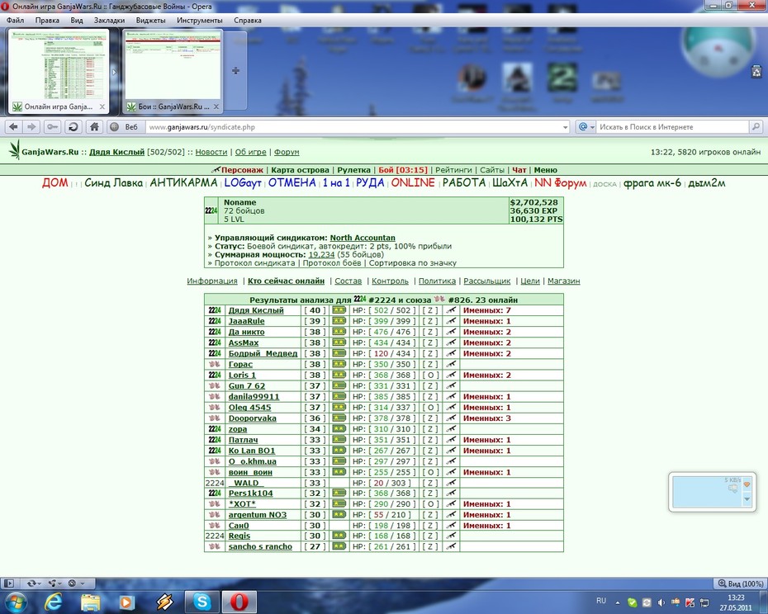Expand the address bar history dropdown

pos(565,127)
